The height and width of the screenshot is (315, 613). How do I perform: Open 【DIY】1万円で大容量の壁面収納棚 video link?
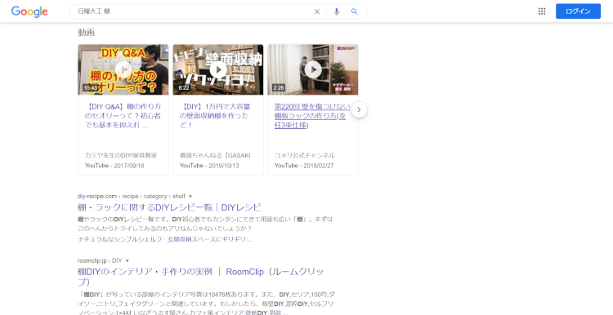[215, 116]
